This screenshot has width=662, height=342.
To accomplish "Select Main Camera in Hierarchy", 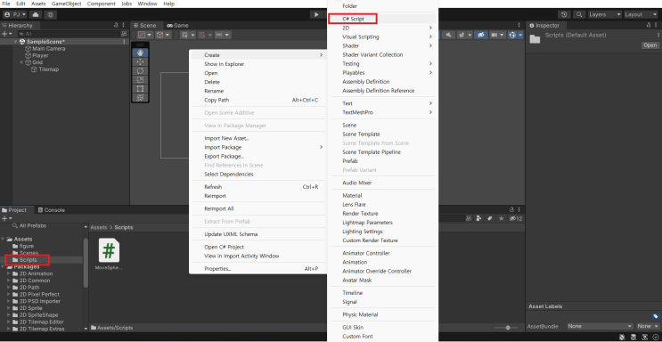I will tap(48, 49).
